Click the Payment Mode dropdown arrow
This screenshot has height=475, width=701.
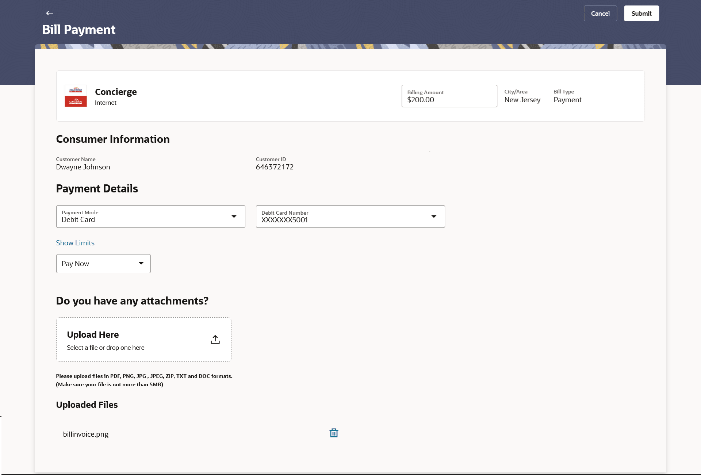point(234,217)
